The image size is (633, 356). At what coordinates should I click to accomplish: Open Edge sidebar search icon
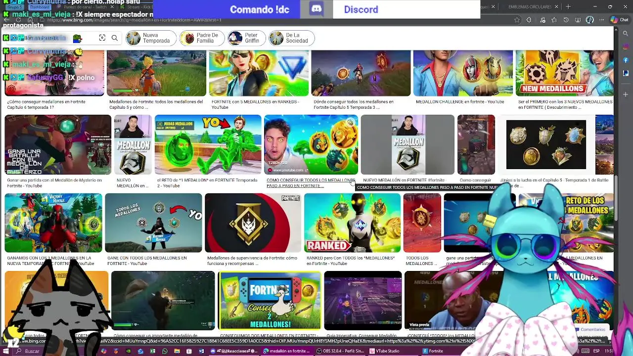(x=626, y=34)
